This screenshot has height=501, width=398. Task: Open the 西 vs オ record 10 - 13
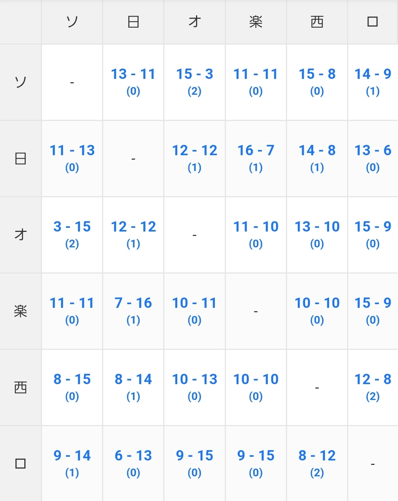195,380
